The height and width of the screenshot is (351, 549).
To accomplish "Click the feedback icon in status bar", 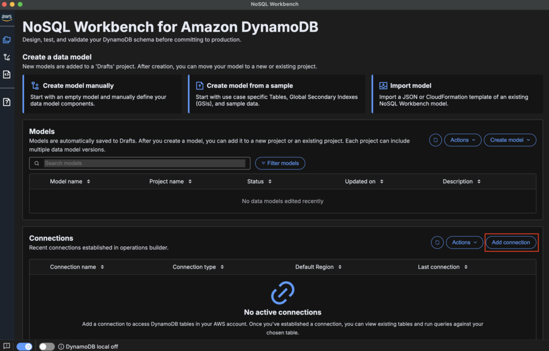I will 7,346.
